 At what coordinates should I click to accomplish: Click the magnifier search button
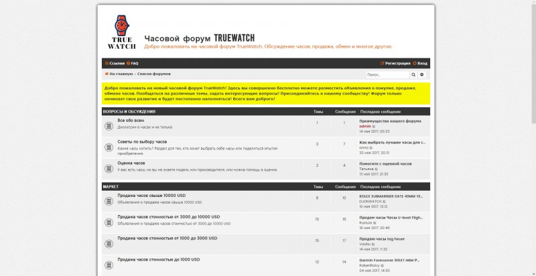pyautogui.click(x=413, y=74)
